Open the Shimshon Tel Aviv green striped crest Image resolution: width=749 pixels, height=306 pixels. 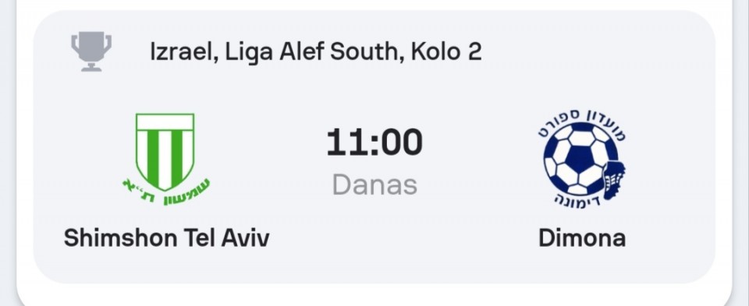coord(165,159)
